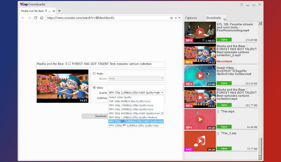Open the home page icon
Viewport: 281px width, 162px height.
42,18
